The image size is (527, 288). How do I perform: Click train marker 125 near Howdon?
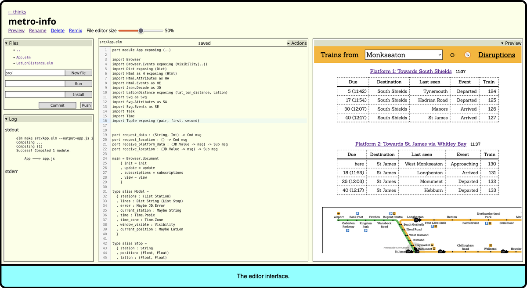503,252
